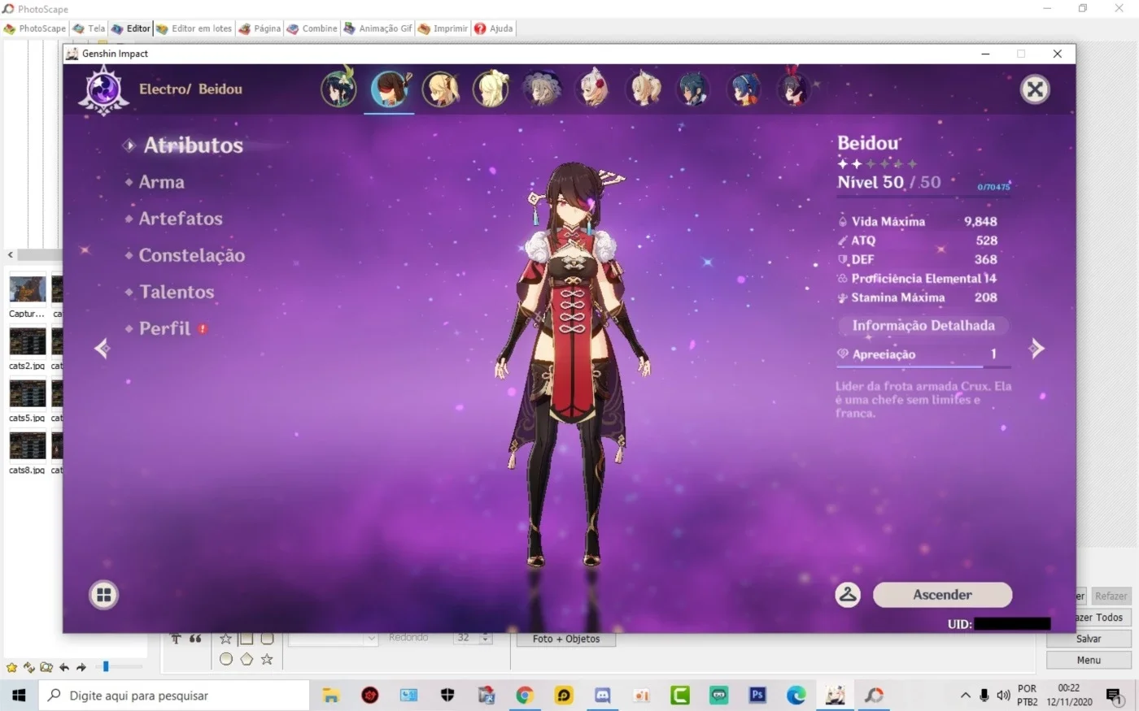Switch to the Imprimir tab
1139x711 pixels.
tap(443, 28)
